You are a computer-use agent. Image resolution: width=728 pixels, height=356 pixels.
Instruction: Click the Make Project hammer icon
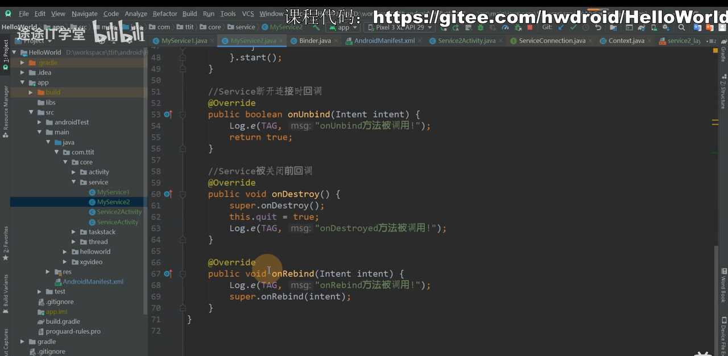pyautogui.click(x=316, y=27)
